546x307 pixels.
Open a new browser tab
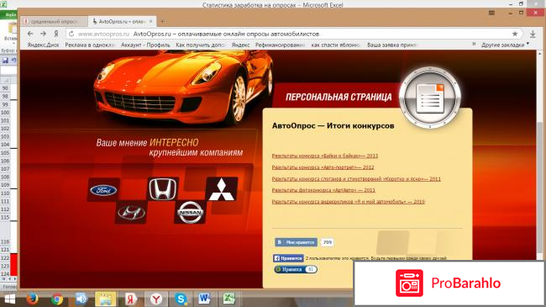[x=163, y=21]
